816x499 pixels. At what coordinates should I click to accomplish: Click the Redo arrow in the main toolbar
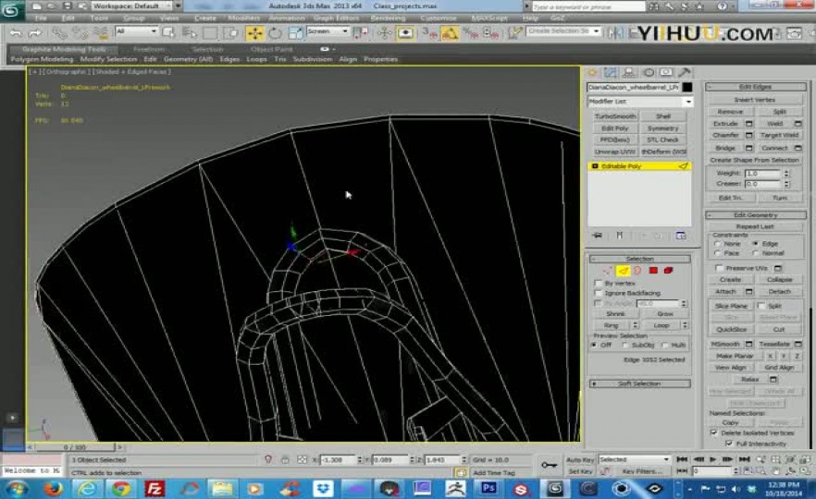pyautogui.click(x=35, y=33)
